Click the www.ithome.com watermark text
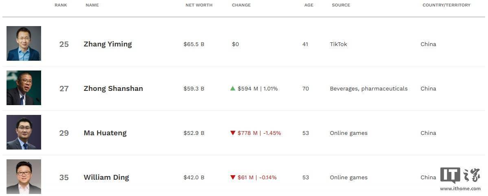Viewport: 488px width, 196px height. (460, 189)
